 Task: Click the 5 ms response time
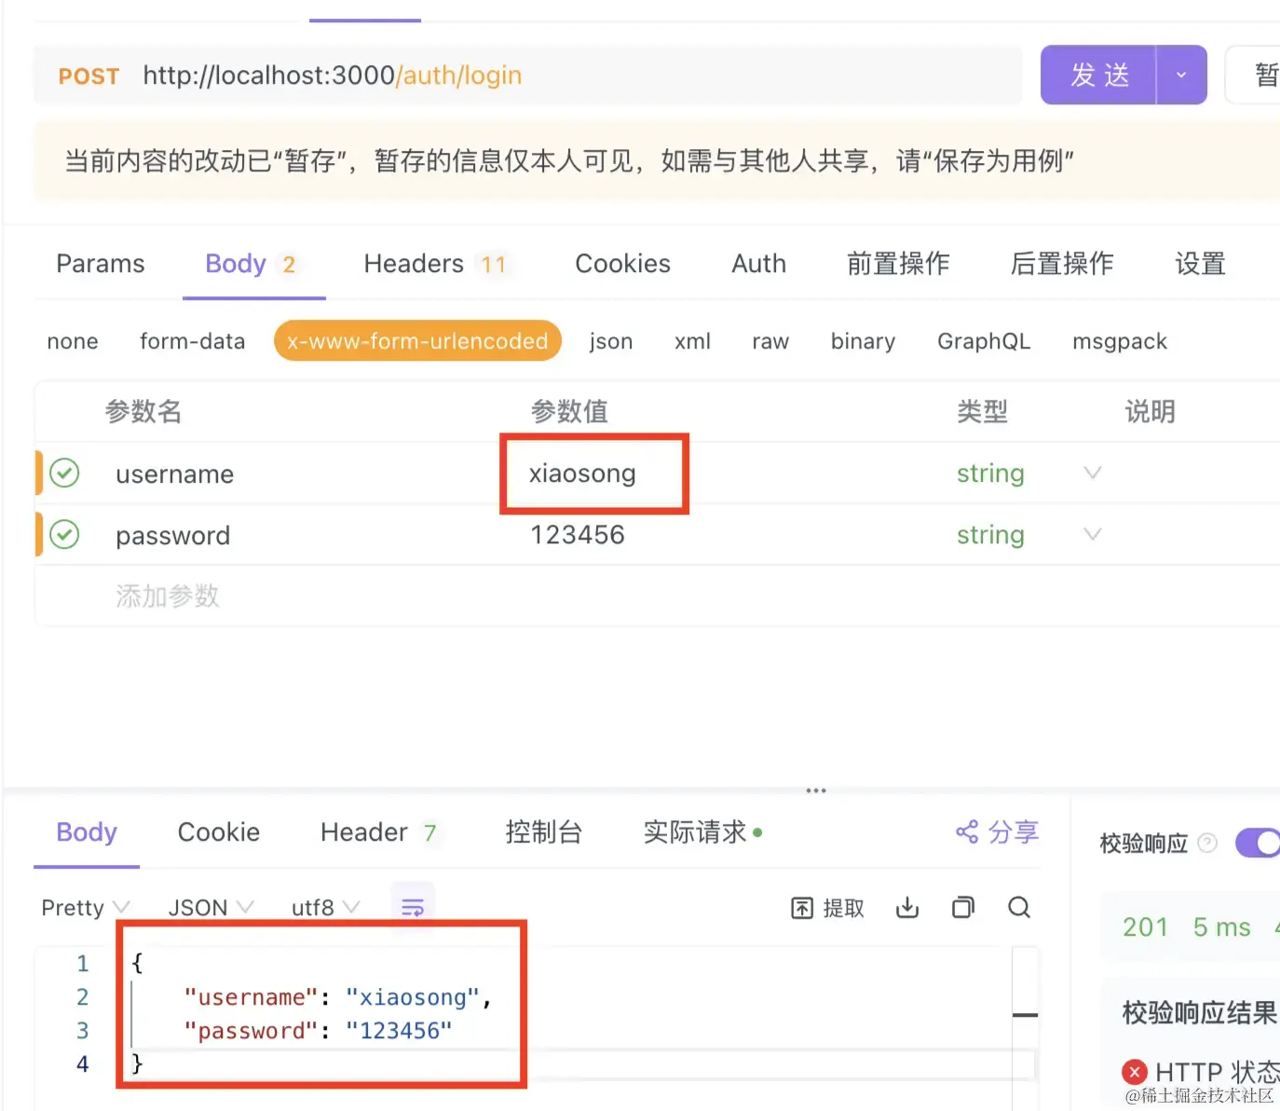pos(1221,927)
